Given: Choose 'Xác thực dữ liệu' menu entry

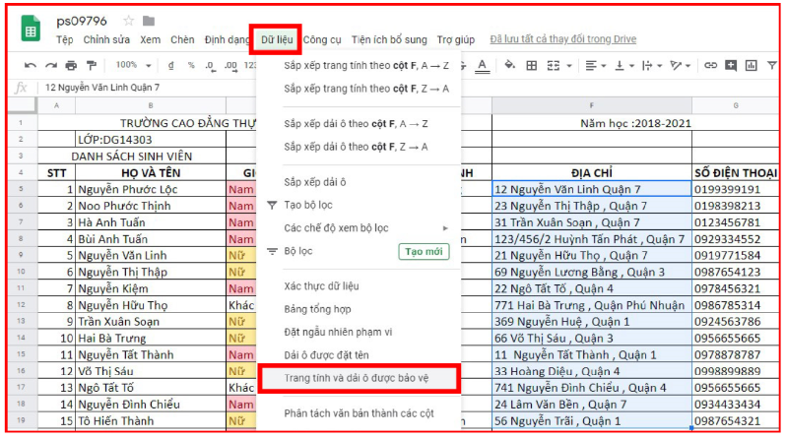Looking at the screenshot, I should 322,285.
